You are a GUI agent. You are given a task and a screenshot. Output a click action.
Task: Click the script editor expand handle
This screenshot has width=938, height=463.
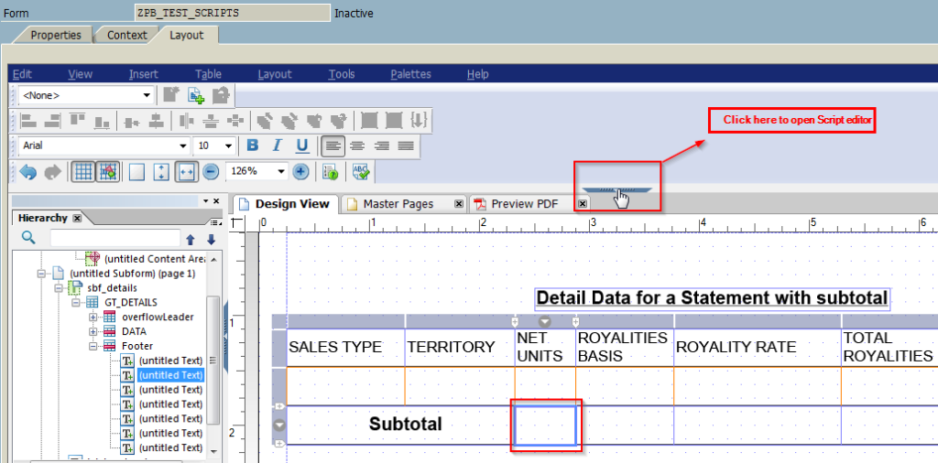tap(616, 190)
